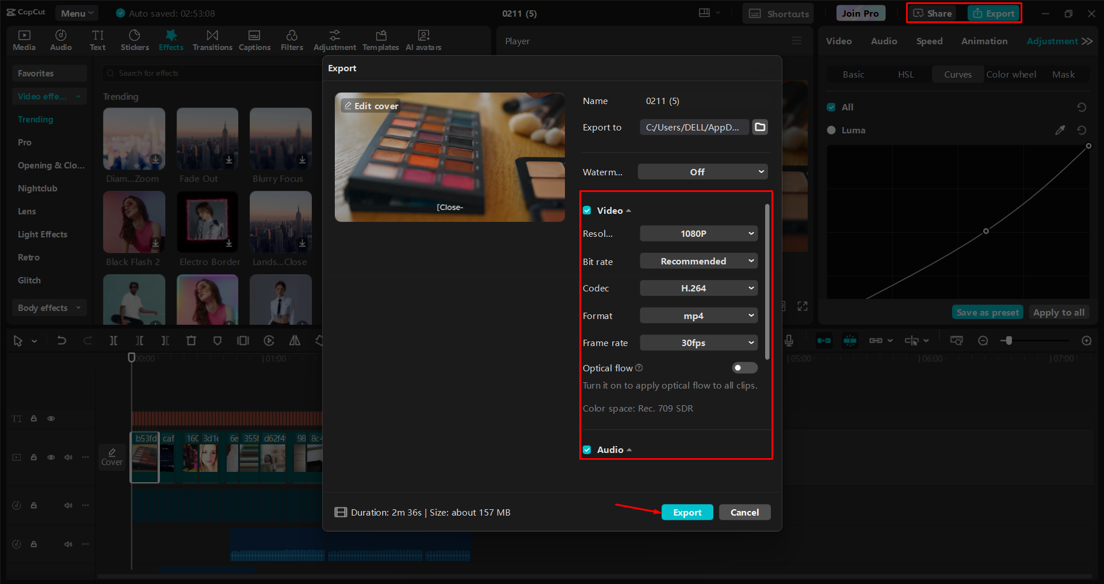Open the Resolution dropdown

698,233
